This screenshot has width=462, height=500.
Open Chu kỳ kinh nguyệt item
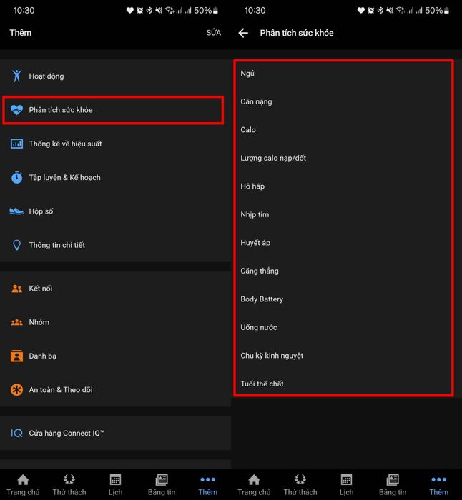coord(343,356)
